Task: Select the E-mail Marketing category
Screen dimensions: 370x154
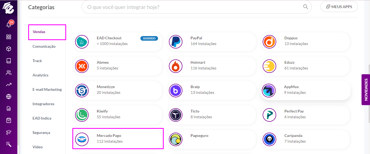Action: coord(47,89)
